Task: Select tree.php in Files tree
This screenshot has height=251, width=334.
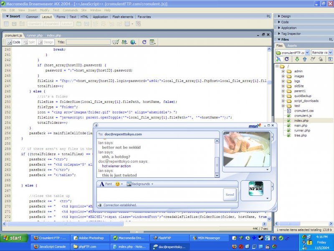Action: coord(300,135)
